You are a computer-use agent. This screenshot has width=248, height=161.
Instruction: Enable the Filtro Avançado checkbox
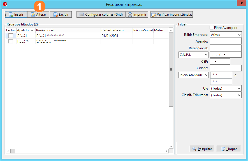click(212, 28)
